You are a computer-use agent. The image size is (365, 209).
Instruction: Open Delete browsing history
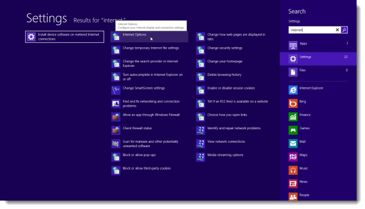tap(234, 77)
